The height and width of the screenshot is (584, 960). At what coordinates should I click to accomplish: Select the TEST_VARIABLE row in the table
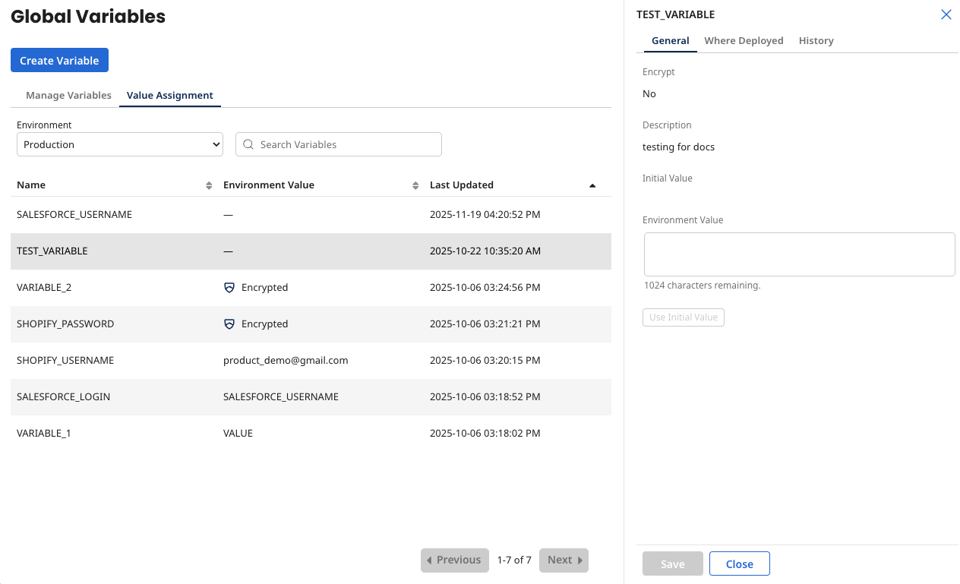[304, 251]
